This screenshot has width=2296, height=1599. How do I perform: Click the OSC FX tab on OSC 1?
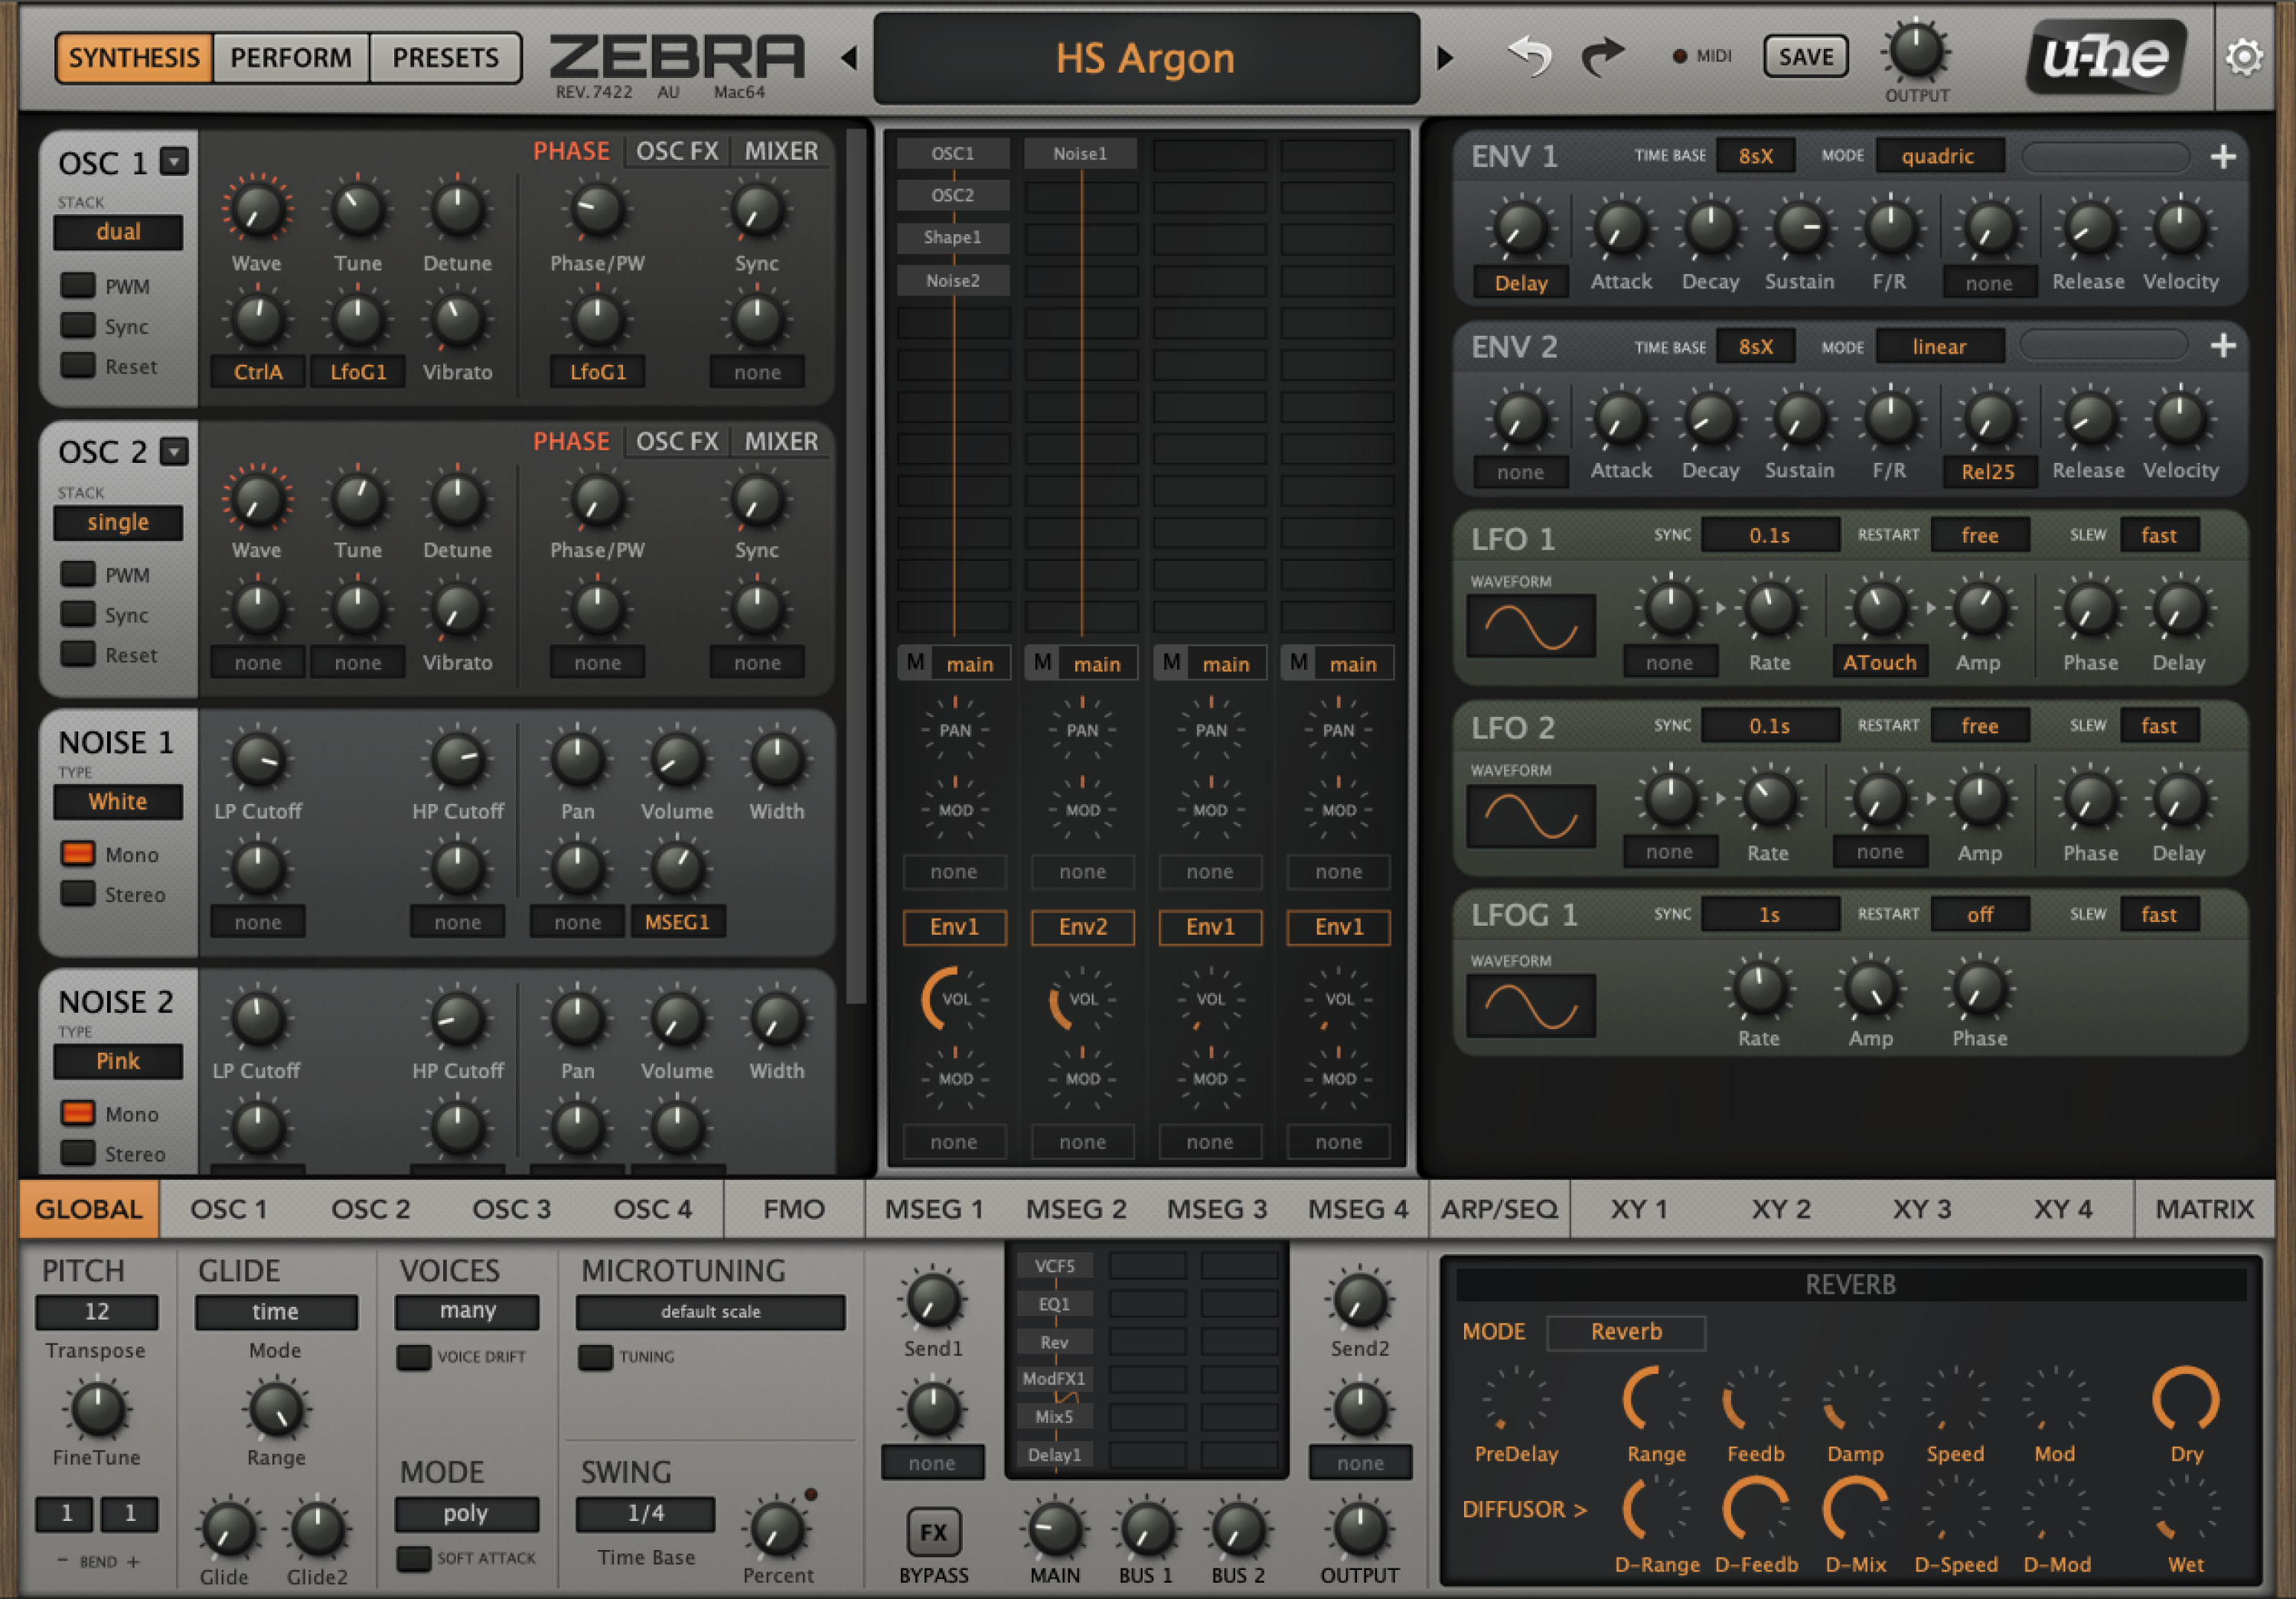(x=677, y=152)
